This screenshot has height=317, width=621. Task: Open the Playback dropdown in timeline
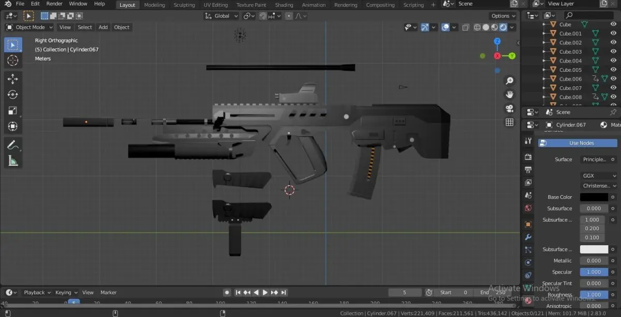(x=37, y=292)
